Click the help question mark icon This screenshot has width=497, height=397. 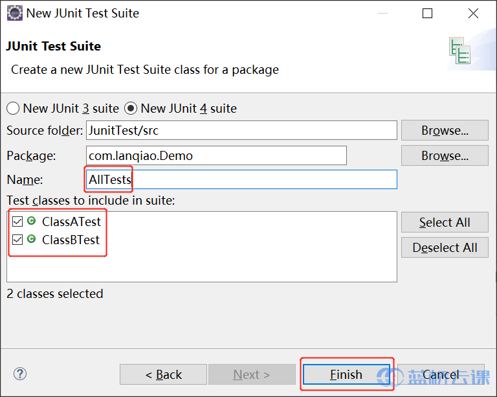click(20, 374)
